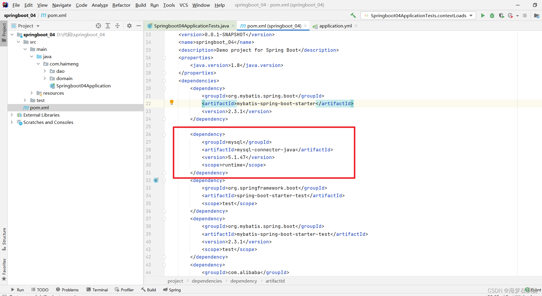Open the profiler run icon
Viewport: 542px width, 296px height.
coord(510,15)
